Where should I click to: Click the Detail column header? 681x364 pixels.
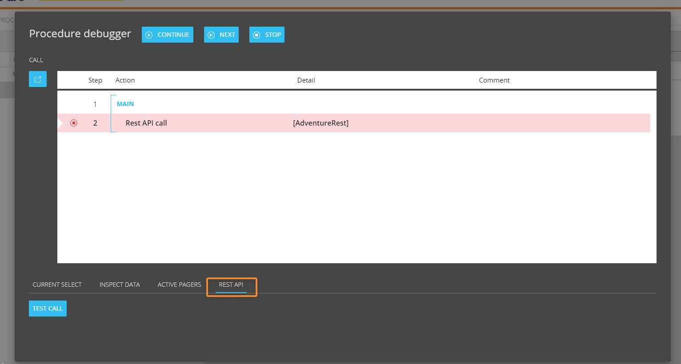click(306, 80)
